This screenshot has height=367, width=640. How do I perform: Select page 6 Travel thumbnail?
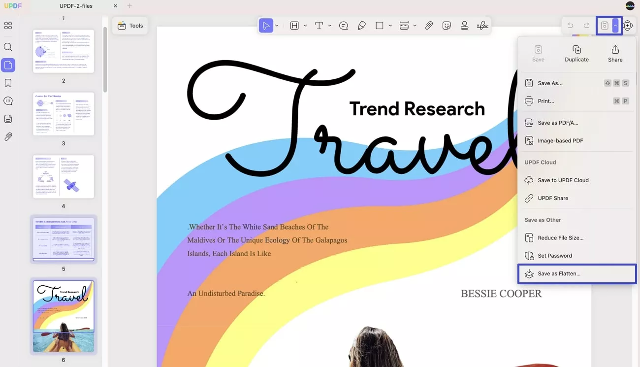[64, 316]
